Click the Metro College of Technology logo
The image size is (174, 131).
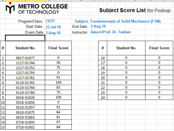click(x=37, y=8)
